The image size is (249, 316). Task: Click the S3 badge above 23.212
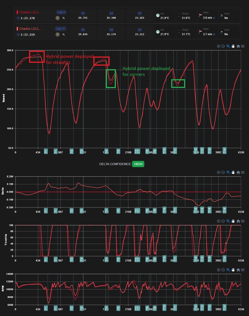point(140,30)
